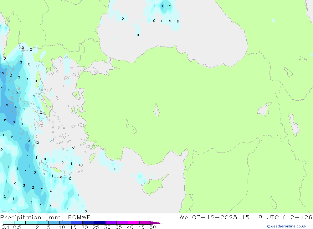
Task: Click the 'We 03-12-2025' date text
Action: click(208, 217)
